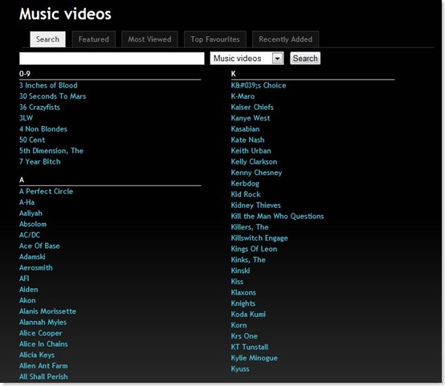
Task: Open Ace Of Base link
Action: [39, 246]
